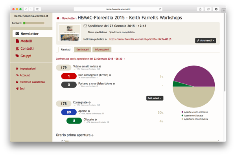Click the purple Aperte e non cliccate legend swatch

tap(183, 112)
